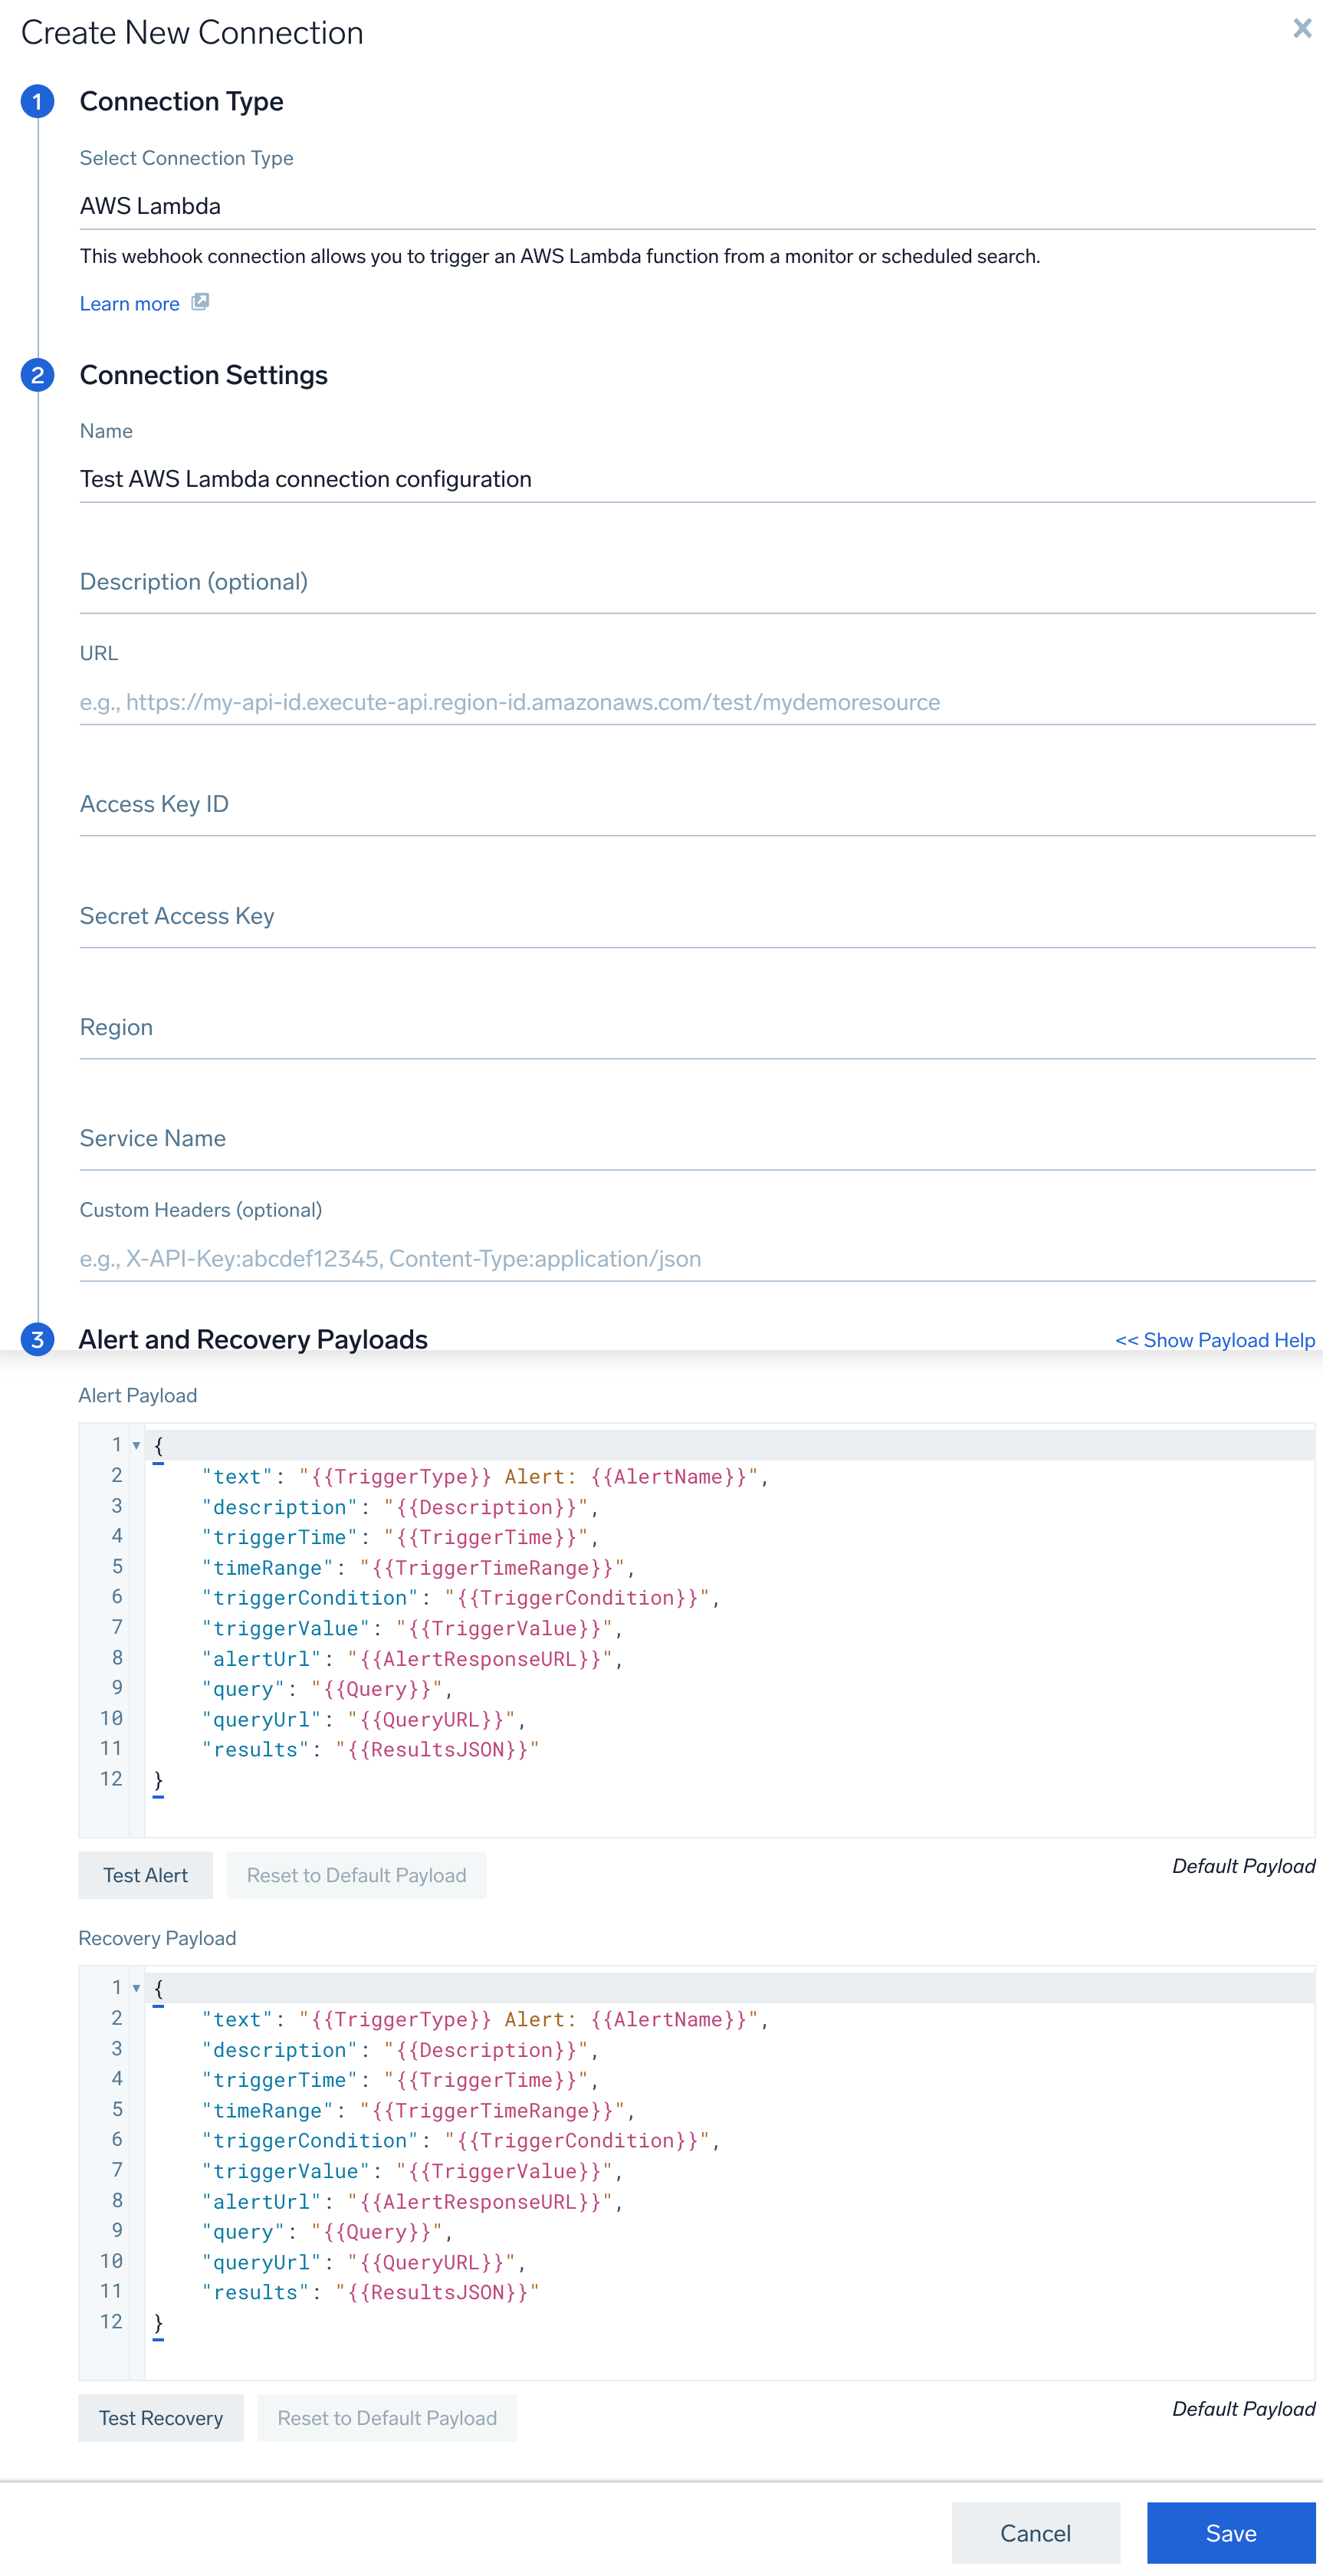
Task: Click the step 2 Connection Settings badge
Action: click(37, 375)
